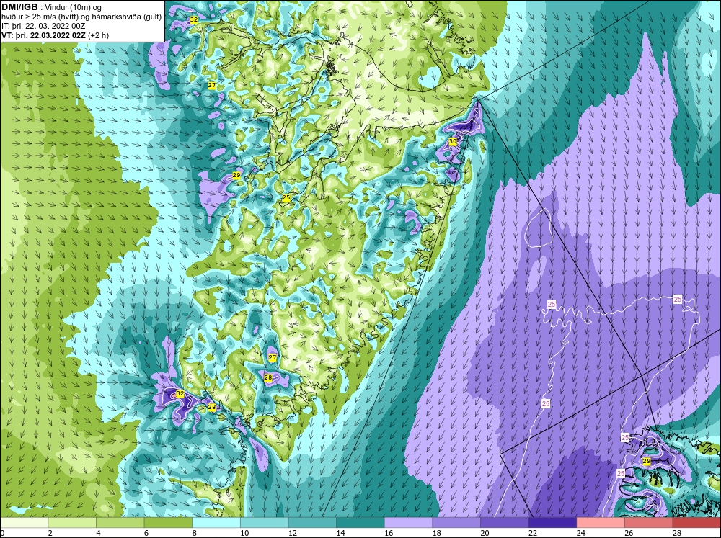721x538 pixels.
Task: Click the legend scale number 6
Action: [146, 533]
